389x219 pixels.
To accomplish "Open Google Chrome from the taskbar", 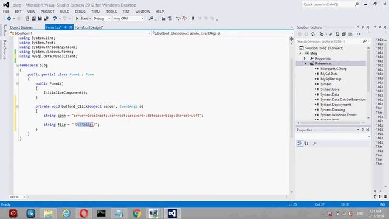I will 136,214.
